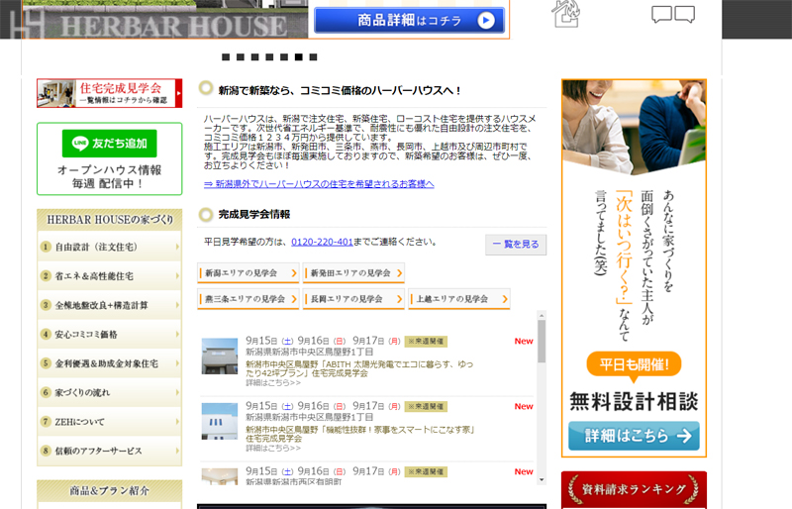Select 安心コミコミ価格 in sidebar
Viewport: 792px width, 509px height.
click(x=109, y=335)
